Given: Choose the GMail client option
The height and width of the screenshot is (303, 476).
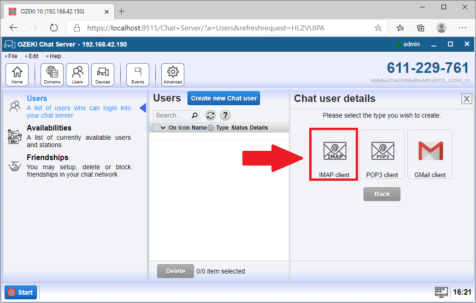Looking at the screenshot, I should pos(429,154).
